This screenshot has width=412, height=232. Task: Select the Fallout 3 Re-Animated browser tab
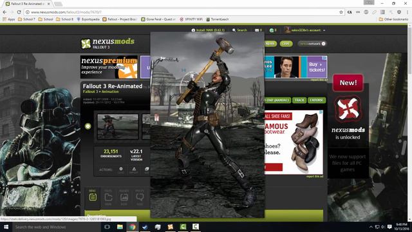pyautogui.click(x=27, y=4)
